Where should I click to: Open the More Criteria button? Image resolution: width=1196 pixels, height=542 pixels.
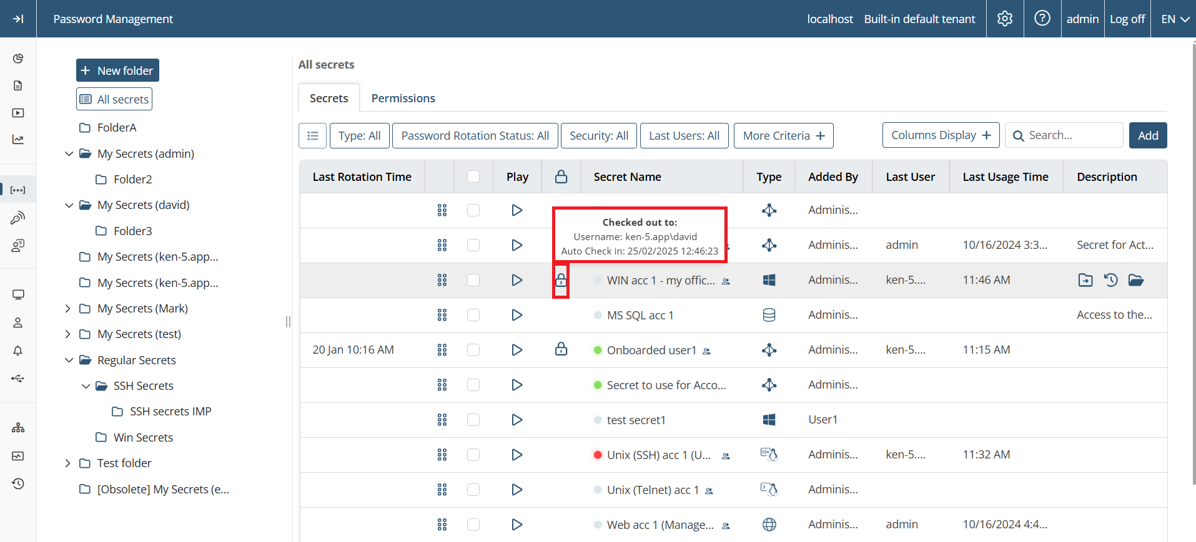pyautogui.click(x=784, y=135)
